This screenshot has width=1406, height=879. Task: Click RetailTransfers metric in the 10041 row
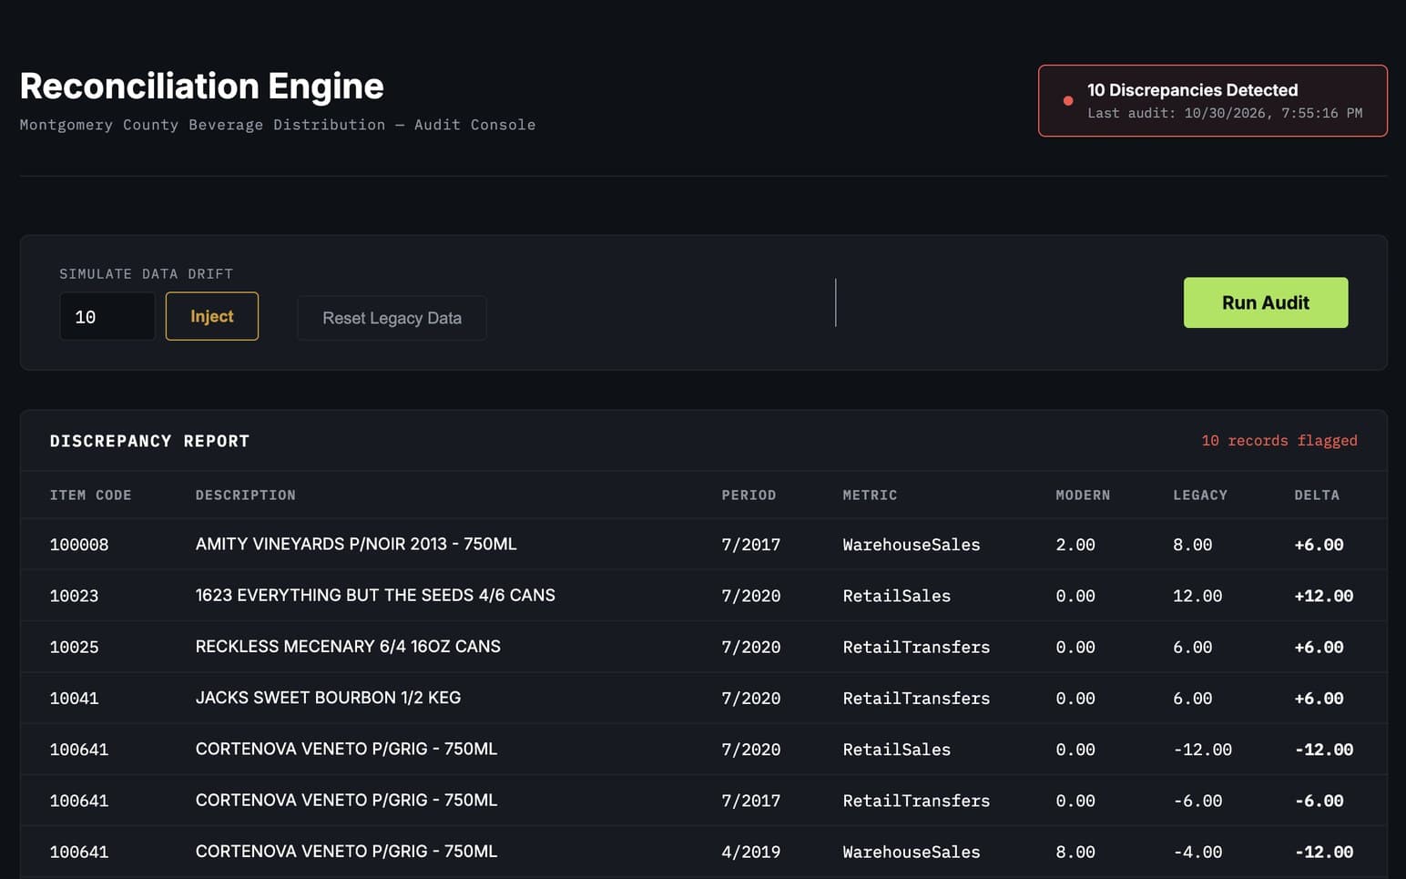pyautogui.click(x=916, y=699)
